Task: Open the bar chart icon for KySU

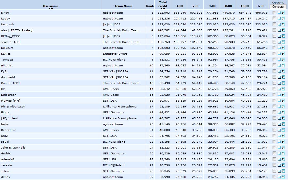Action: (279, 71)
